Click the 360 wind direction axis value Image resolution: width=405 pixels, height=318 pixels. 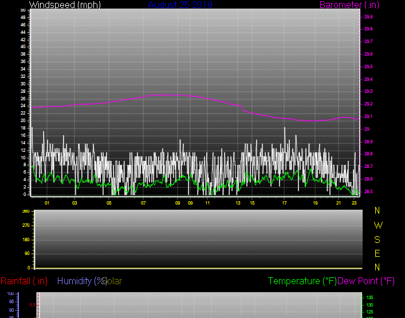(x=26, y=211)
